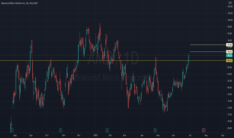Click the Mar time axis label

[125, 135]
